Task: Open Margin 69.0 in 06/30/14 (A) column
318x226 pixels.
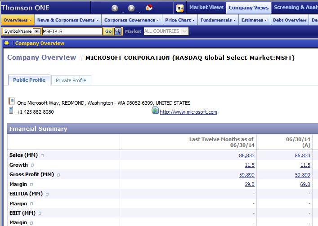Action: click(x=305, y=184)
